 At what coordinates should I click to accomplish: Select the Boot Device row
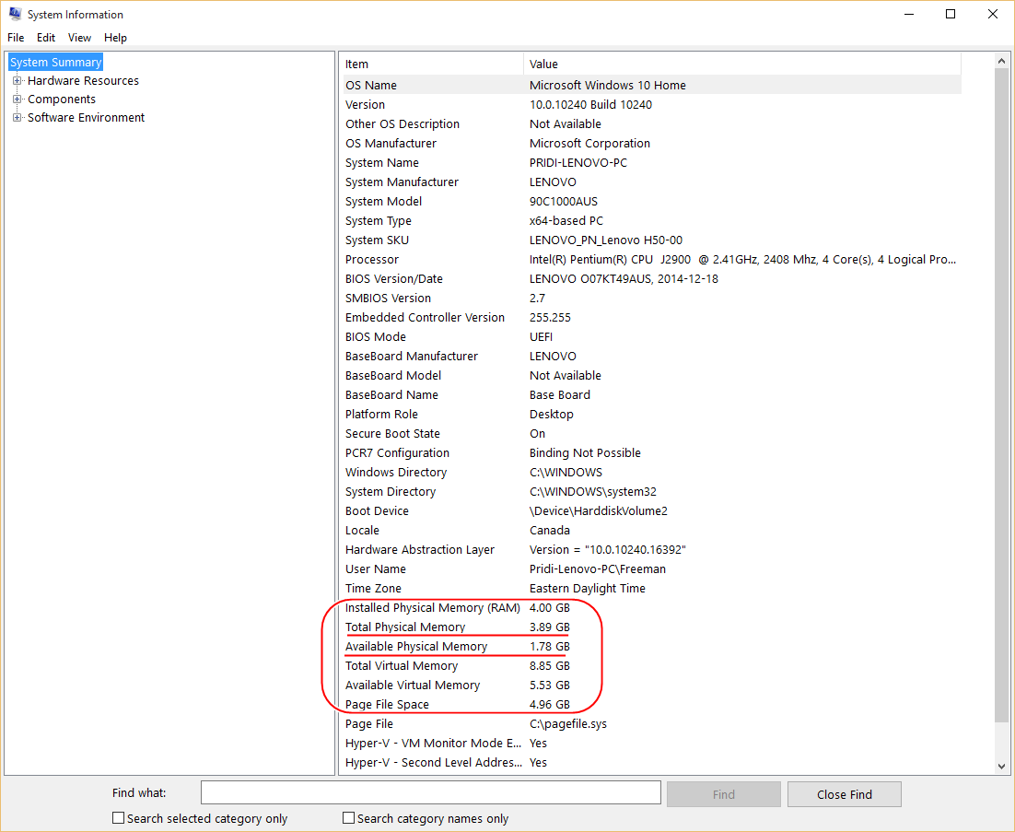point(652,510)
